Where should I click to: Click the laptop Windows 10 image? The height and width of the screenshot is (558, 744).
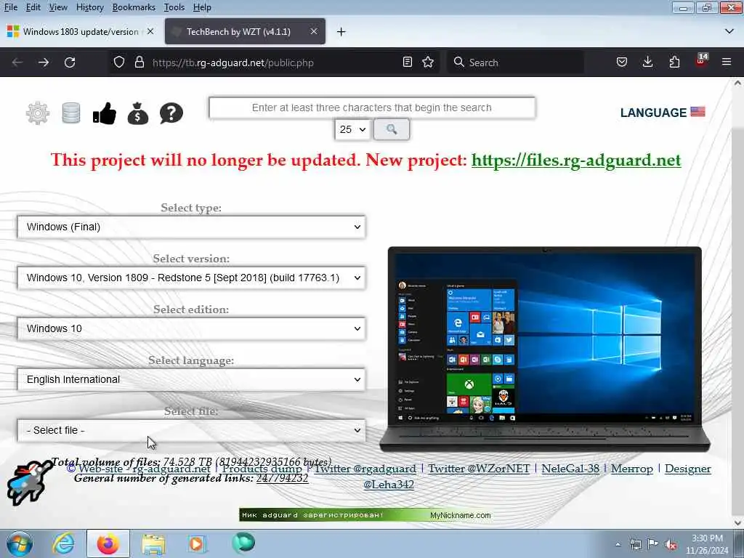click(x=545, y=349)
